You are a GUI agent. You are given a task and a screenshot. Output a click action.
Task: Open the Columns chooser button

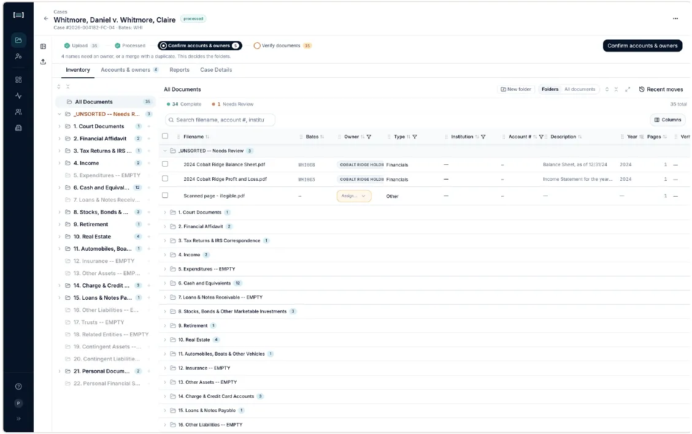coord(667,120)
